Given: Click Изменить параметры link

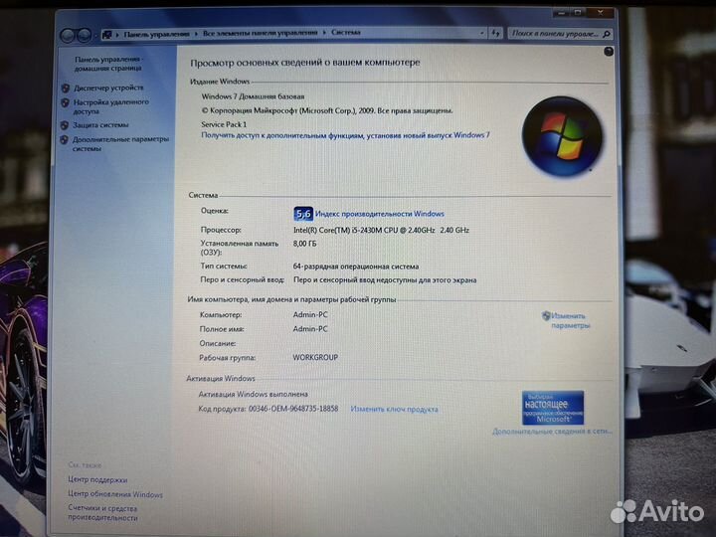Looking at the screenshot, I should (x=571, y=320).
